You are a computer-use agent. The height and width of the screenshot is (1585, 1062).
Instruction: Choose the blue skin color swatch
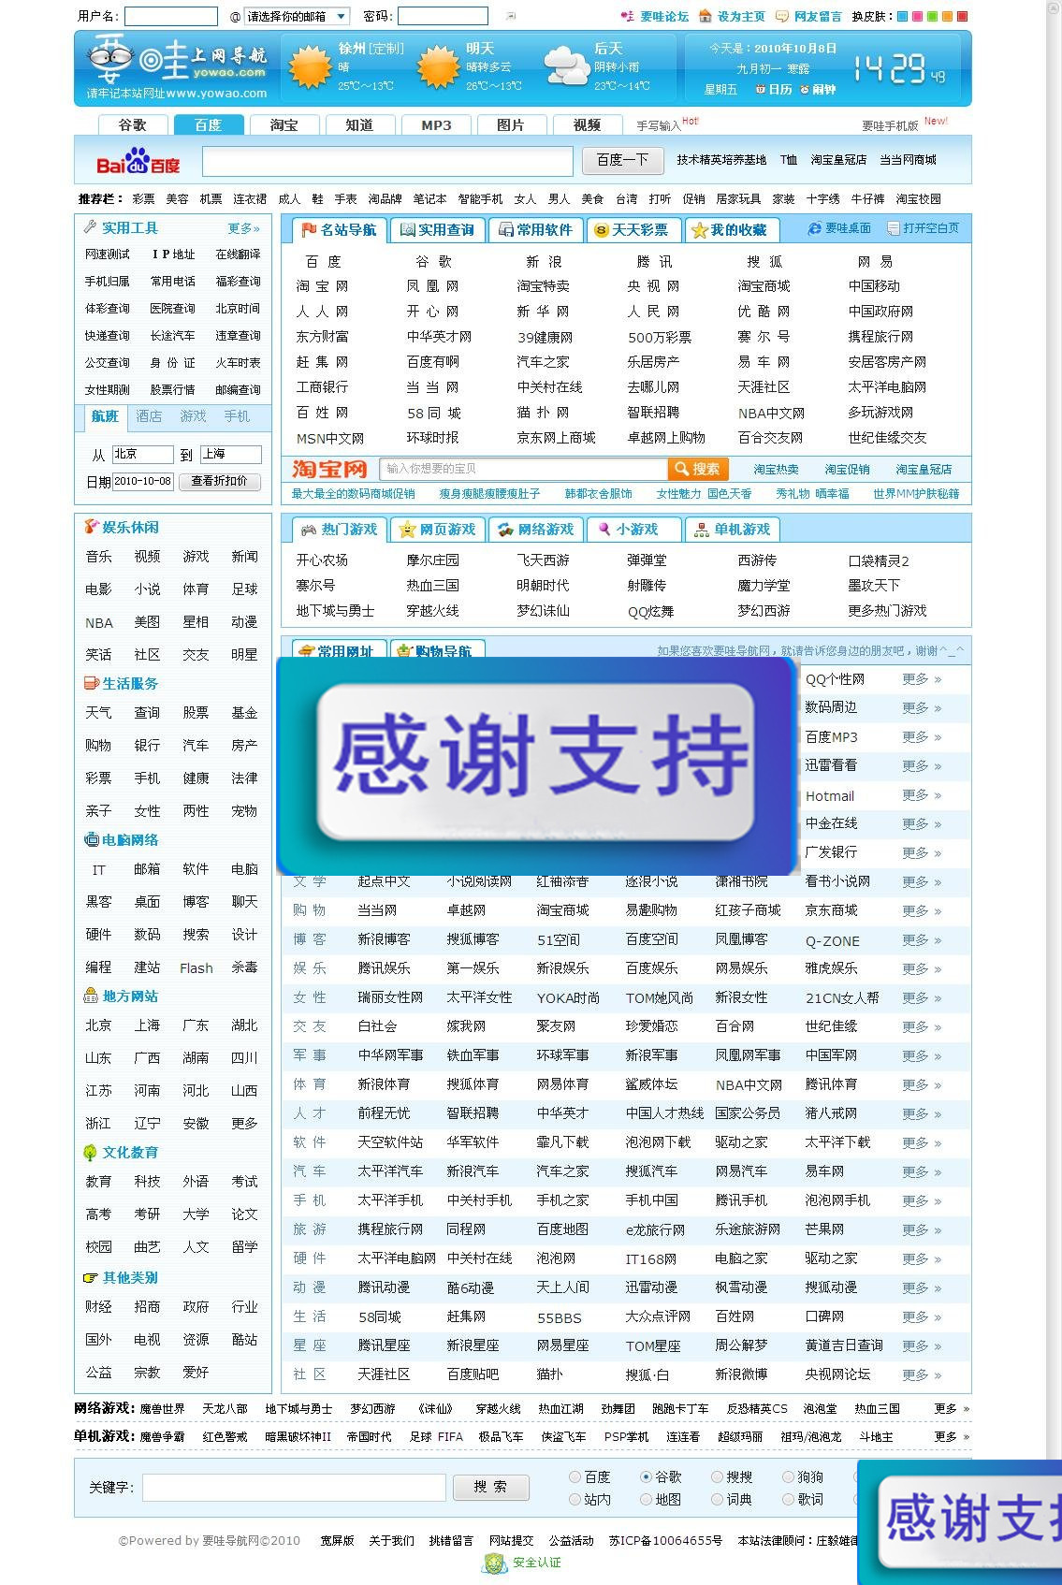pos(902,16)
